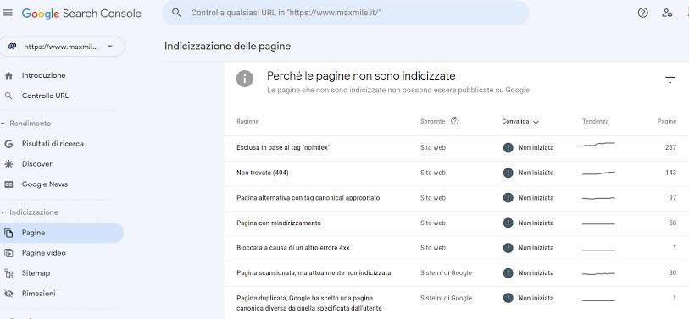Screen dimensions: 689x319
Task: Open the 'Non trovata (404)' row
Action: [457, 173]
